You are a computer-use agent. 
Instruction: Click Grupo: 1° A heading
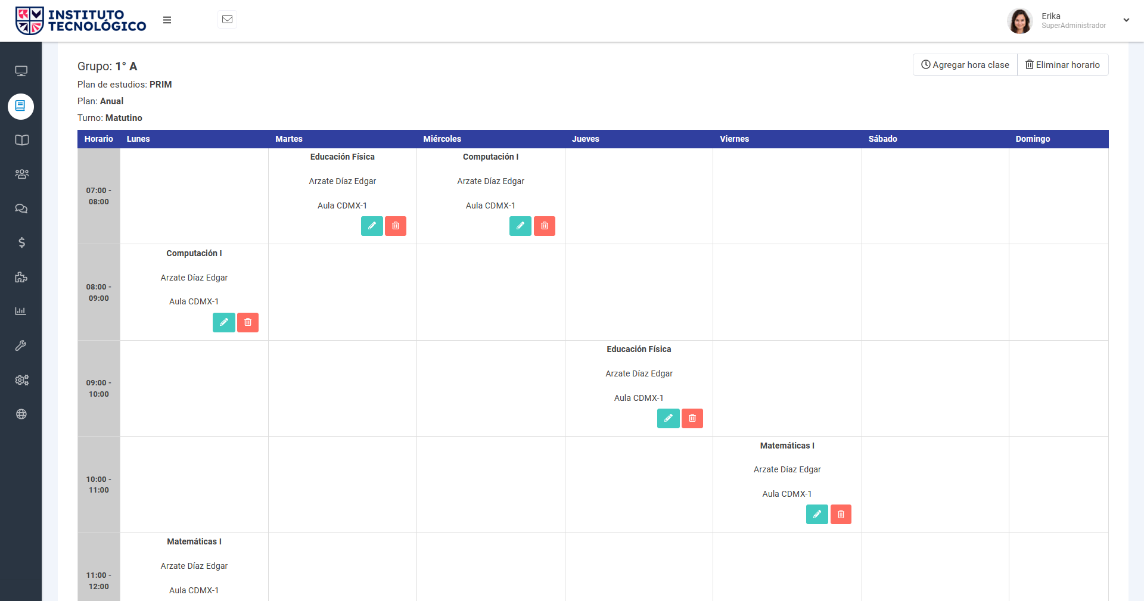coord(107,66)
